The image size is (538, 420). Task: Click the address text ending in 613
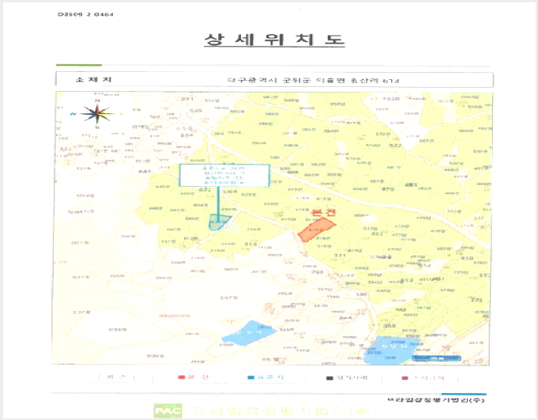tap(314, 81)
